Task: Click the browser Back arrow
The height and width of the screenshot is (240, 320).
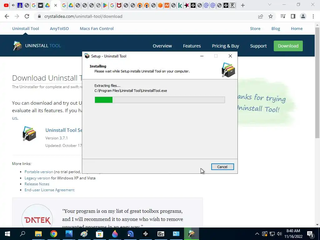Action: click(x=7, y=16)
